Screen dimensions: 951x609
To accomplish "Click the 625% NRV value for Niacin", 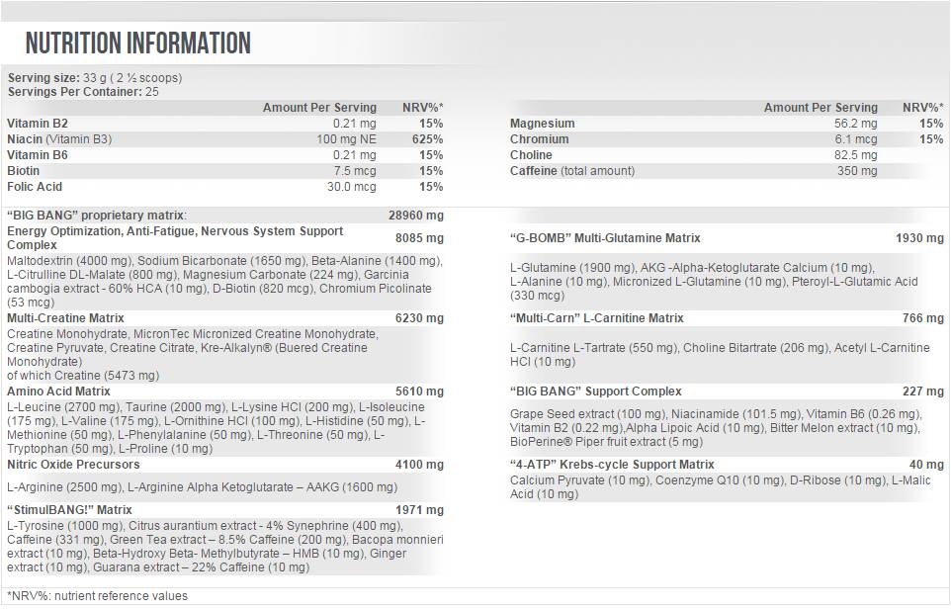I will click(429, 139).
